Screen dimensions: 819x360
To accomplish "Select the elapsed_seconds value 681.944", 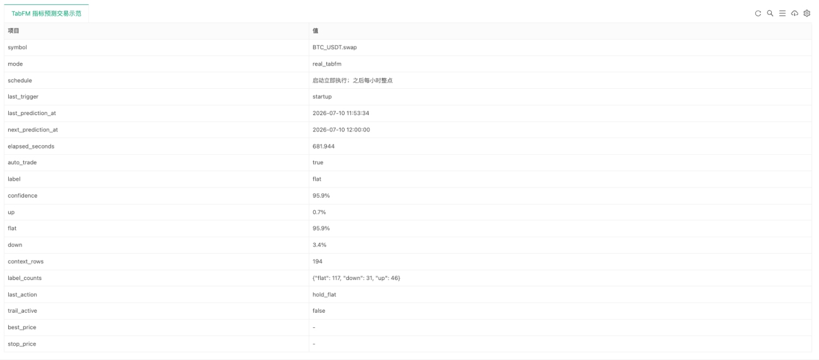I will click(323, 146).
